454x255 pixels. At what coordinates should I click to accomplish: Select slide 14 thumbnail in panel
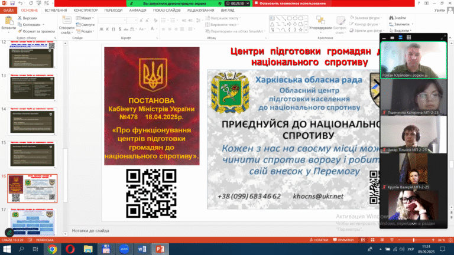tap(33, 121)
